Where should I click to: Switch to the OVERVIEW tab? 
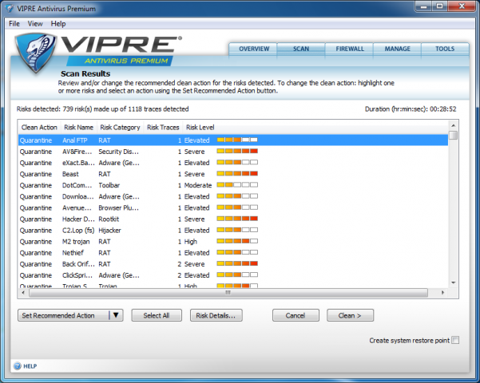[254, 49]
